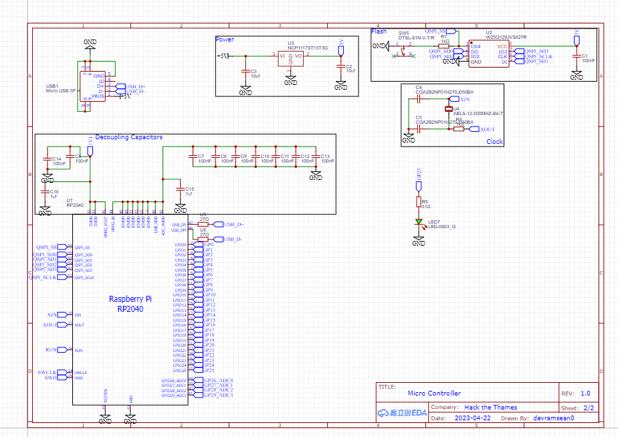Select the USB1 Micro USB connector symbol
Screen dimensions: 618x437
click(92, 86)
